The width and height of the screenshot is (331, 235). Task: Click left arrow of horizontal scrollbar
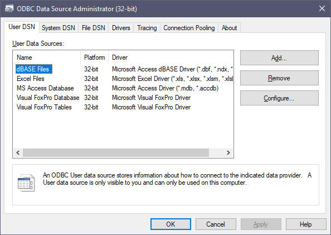click(18, 152)
